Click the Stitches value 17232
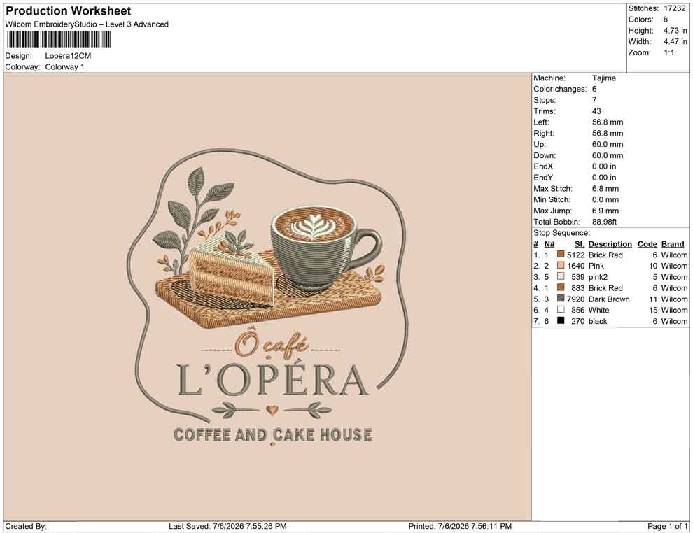The image size is (693, 533). click(674, 8)
